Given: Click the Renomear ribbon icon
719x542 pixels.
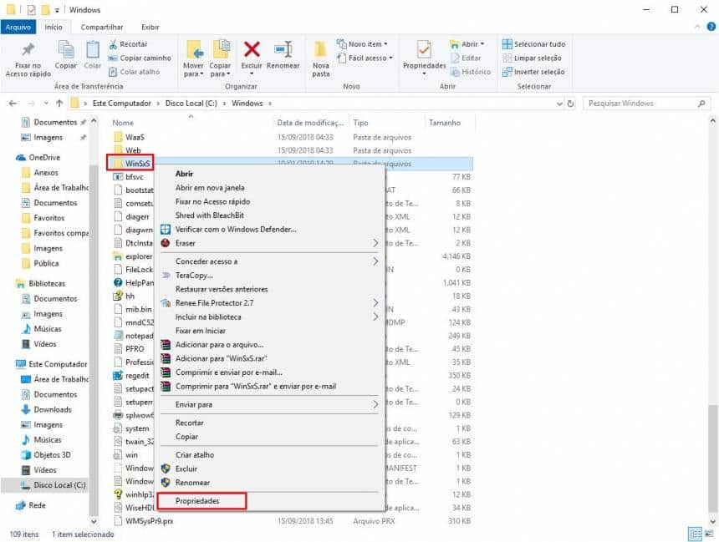Looking at the screenshot, I should [283, 49].
